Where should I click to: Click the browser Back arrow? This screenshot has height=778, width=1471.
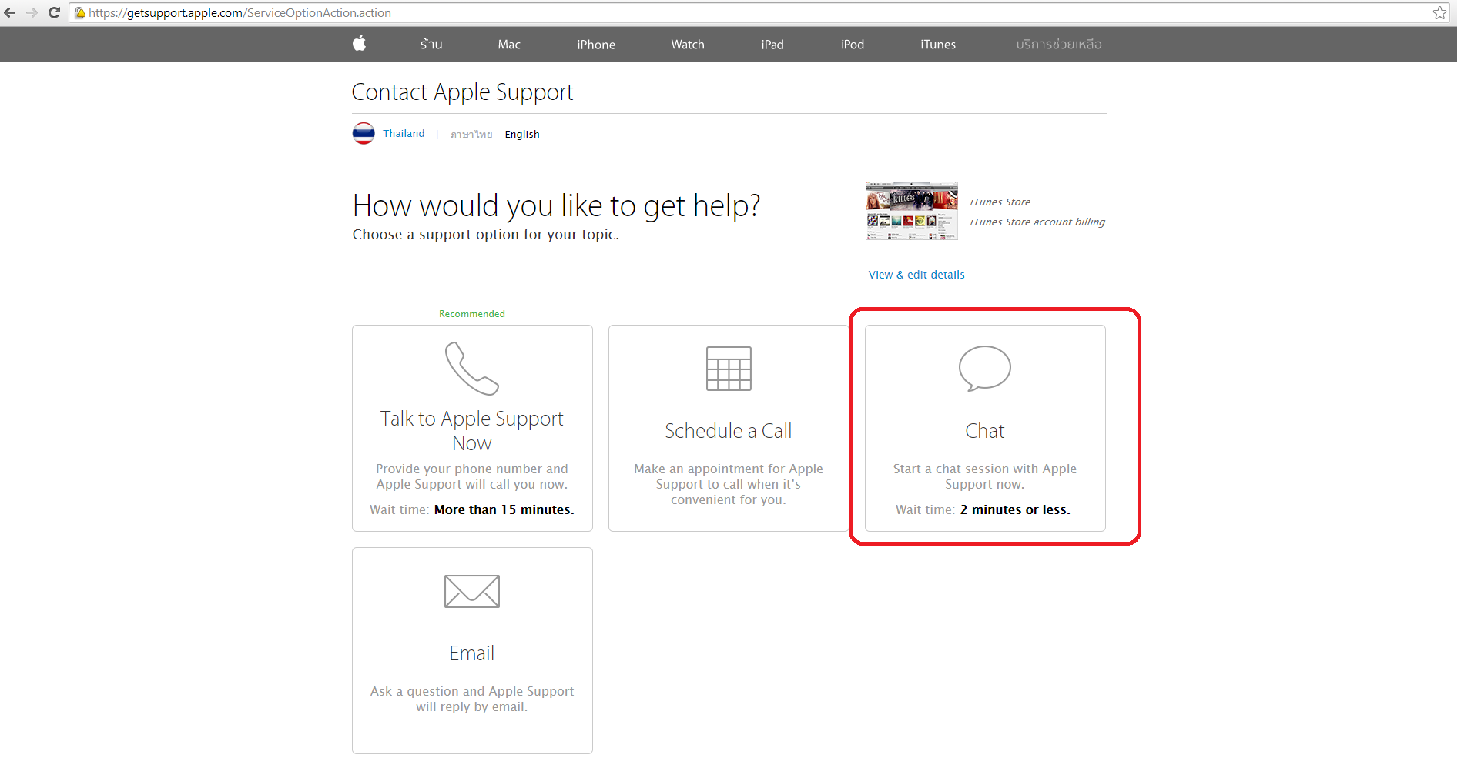click(x=10, y=12)
